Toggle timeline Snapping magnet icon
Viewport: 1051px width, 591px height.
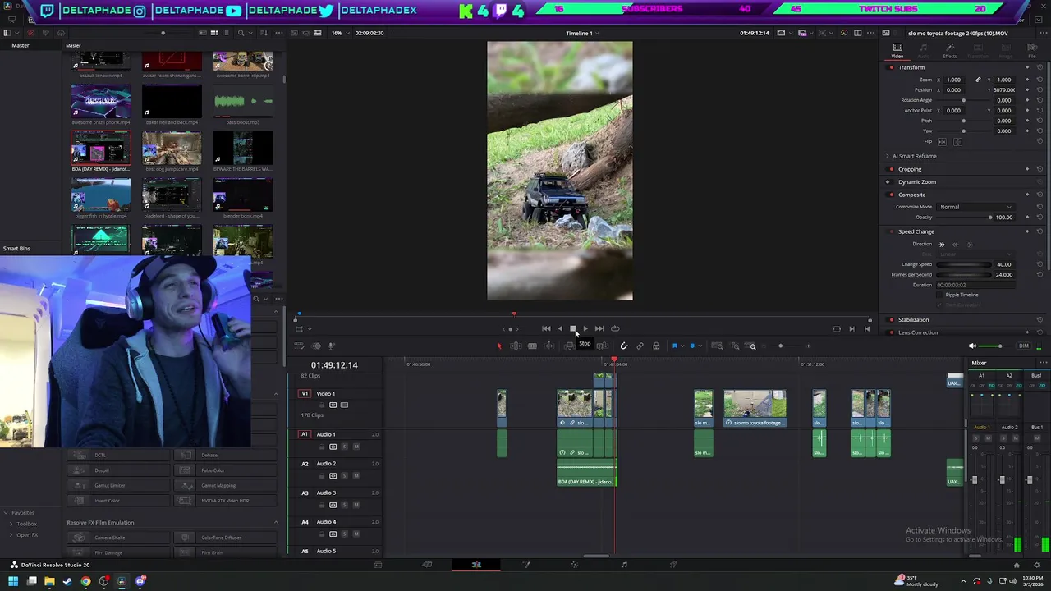pos(624,346)
